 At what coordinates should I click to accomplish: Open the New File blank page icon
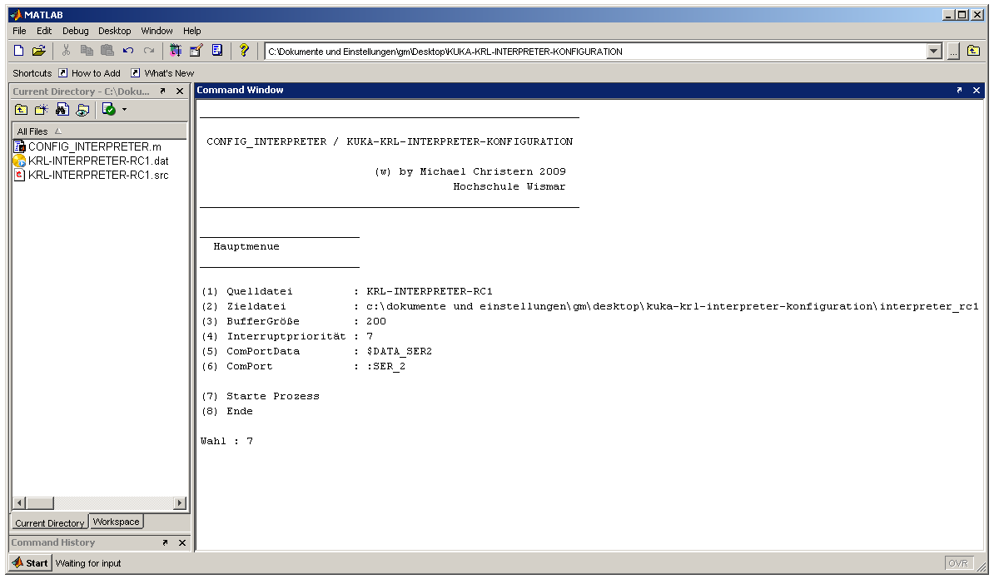[17, 50]
